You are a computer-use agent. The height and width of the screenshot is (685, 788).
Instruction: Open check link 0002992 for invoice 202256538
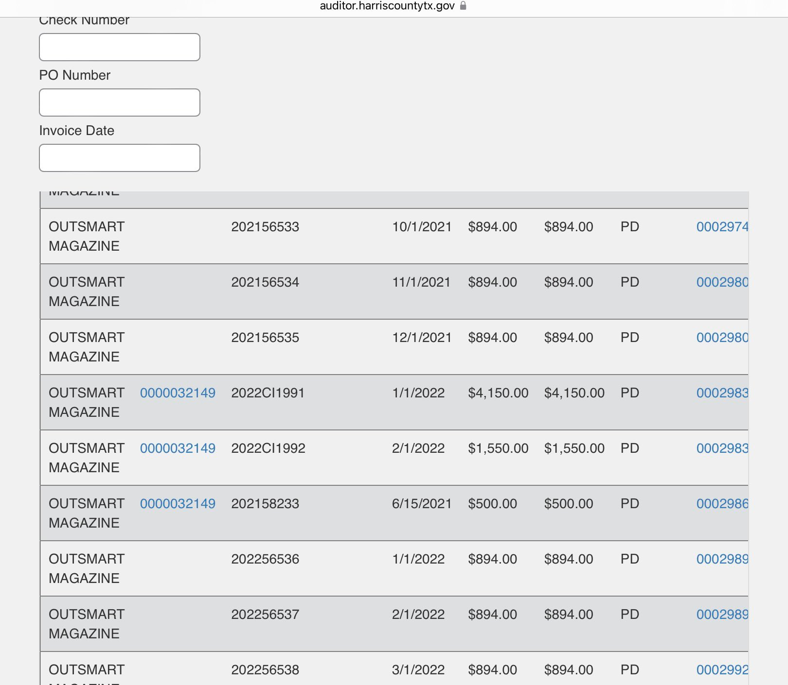pos(722,670)
